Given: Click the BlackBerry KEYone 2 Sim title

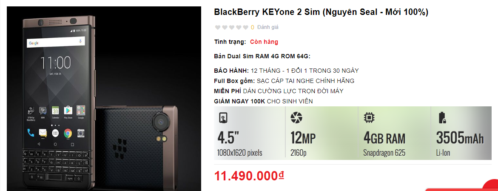Looking at the screenshot, I should tap(321, 12).
